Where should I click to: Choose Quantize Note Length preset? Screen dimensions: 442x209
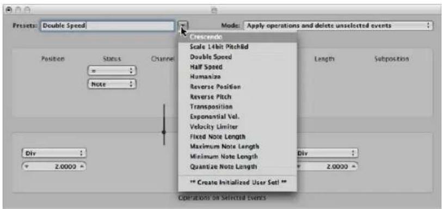point(237,167)
